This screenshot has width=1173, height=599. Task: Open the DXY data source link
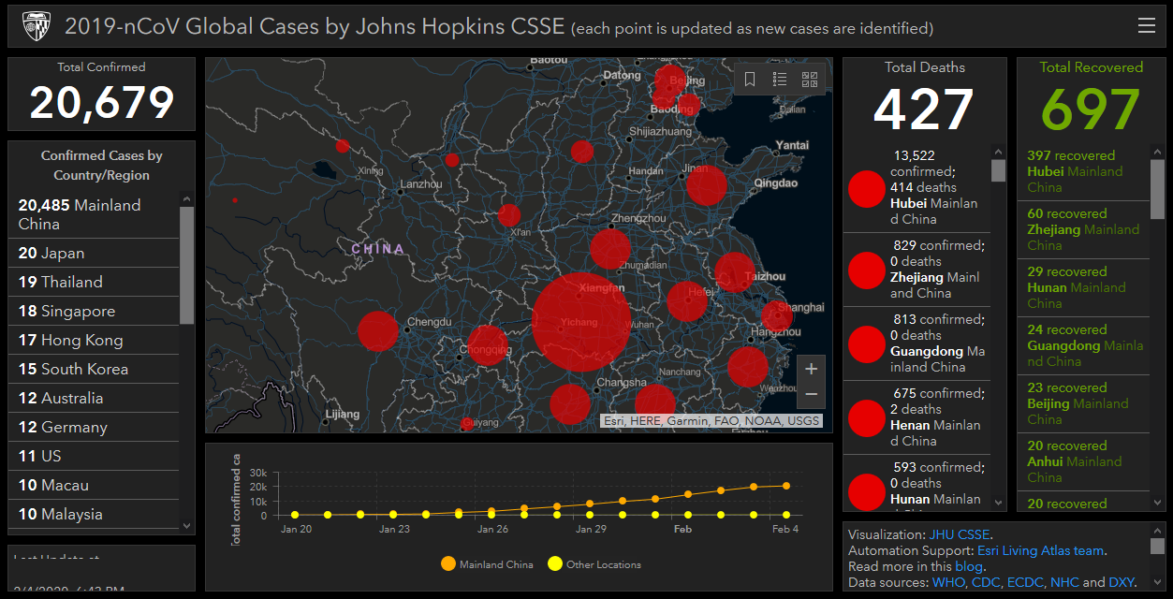[x=1122, y=582]
